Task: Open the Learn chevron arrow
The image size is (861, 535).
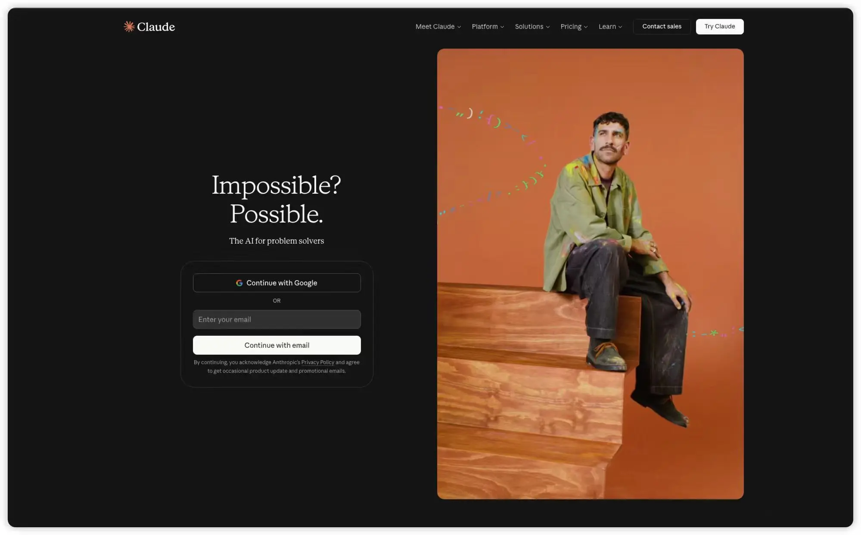Action: (620, 27)
